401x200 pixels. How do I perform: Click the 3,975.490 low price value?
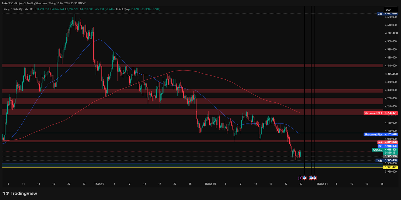(391, 160)
